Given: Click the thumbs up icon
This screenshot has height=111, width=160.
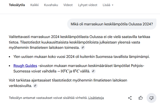Looking at the screenshot, I should [x=141, y=98].
